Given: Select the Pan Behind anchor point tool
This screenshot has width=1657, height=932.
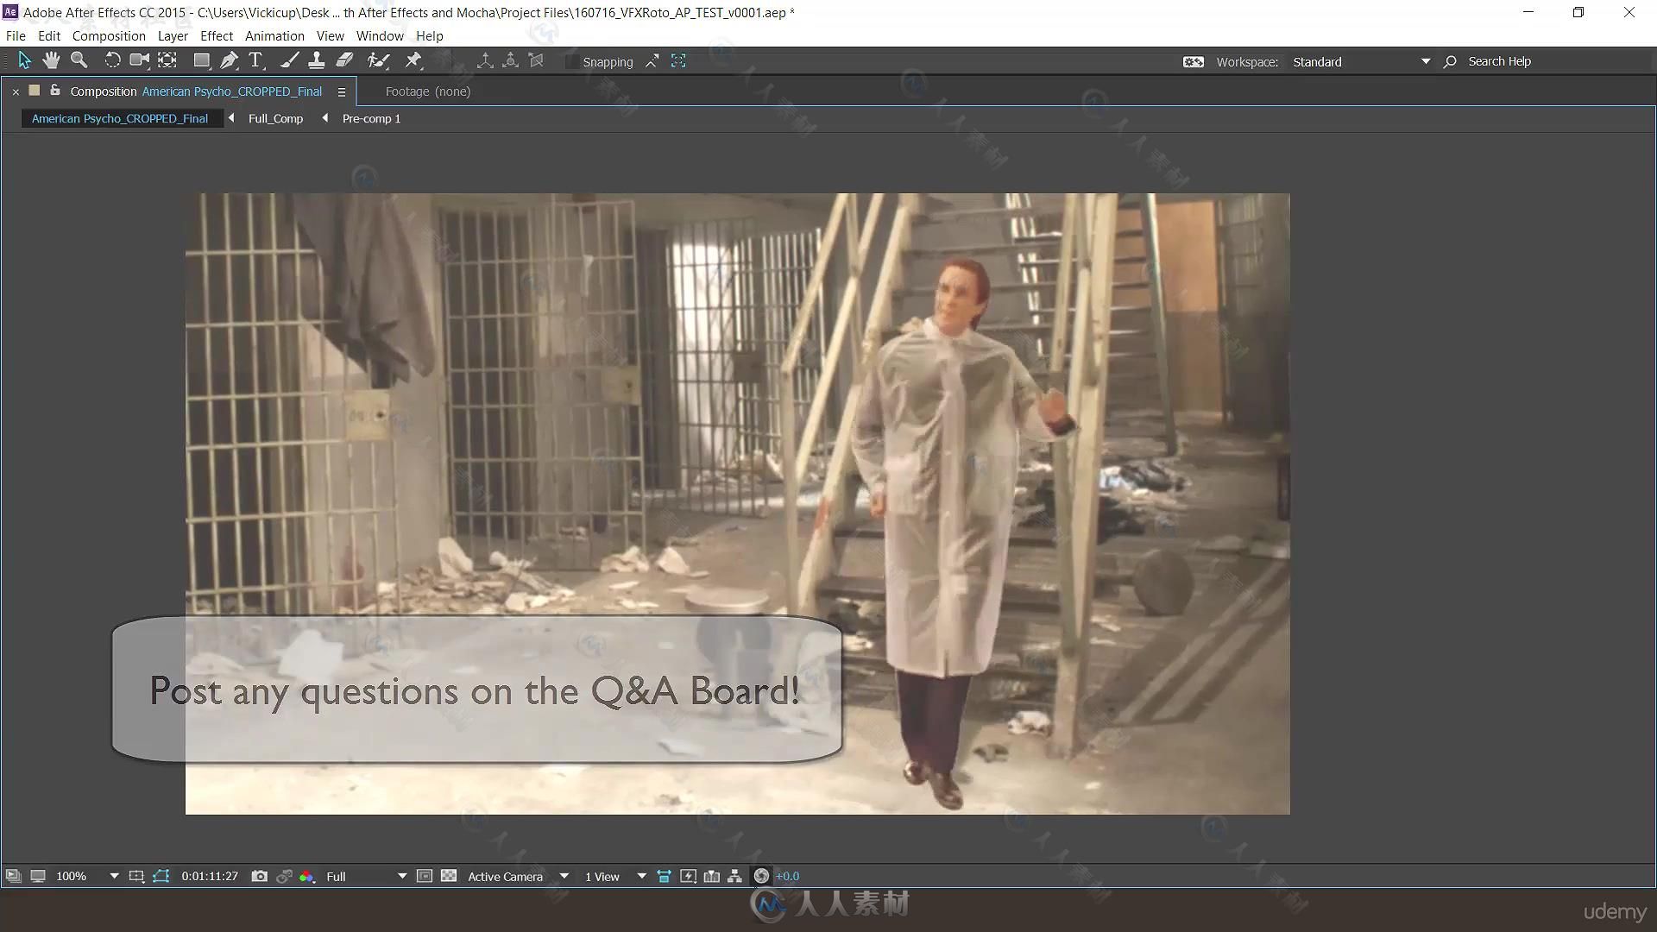Looking at the screenshot, I should coord(167,60).
